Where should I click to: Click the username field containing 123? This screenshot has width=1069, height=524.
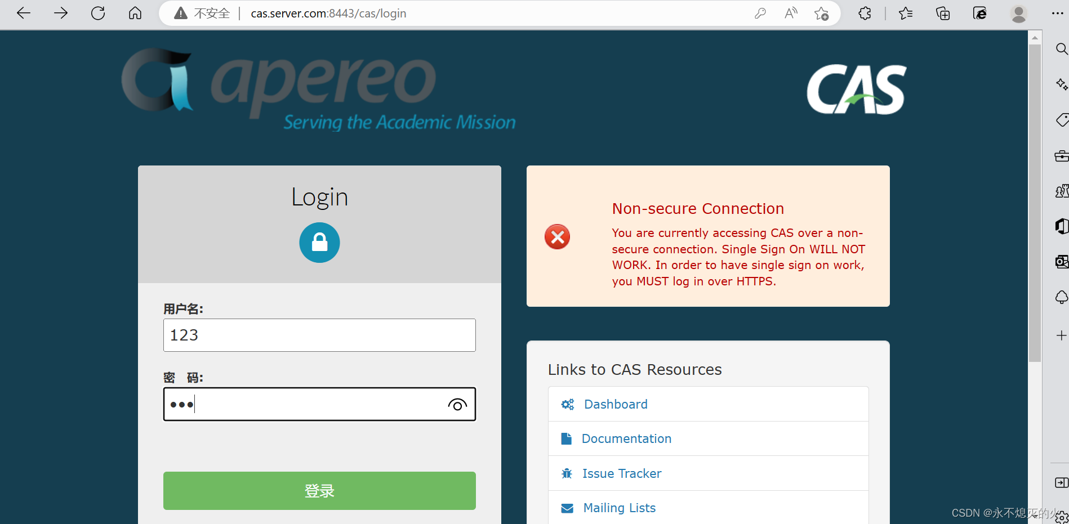tap(319, 335)
